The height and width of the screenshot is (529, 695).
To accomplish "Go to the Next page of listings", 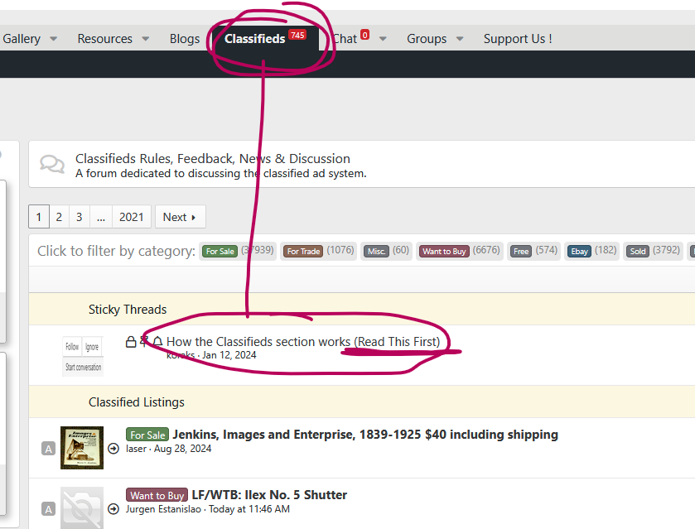I will (x=180, y=217).
